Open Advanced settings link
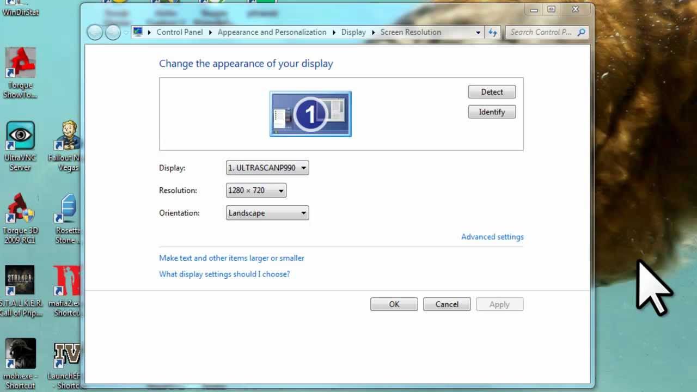Image resolution: width=697 pixels, height=392 pixels. click(x=492, y=237)
